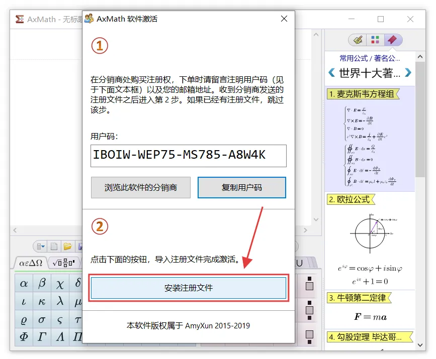Image resolution: width=436 pixels, height=359 pixels.
Task: Insert the sigma lowercase symbol
Action: pyautogui.click(x=42, y=319)
